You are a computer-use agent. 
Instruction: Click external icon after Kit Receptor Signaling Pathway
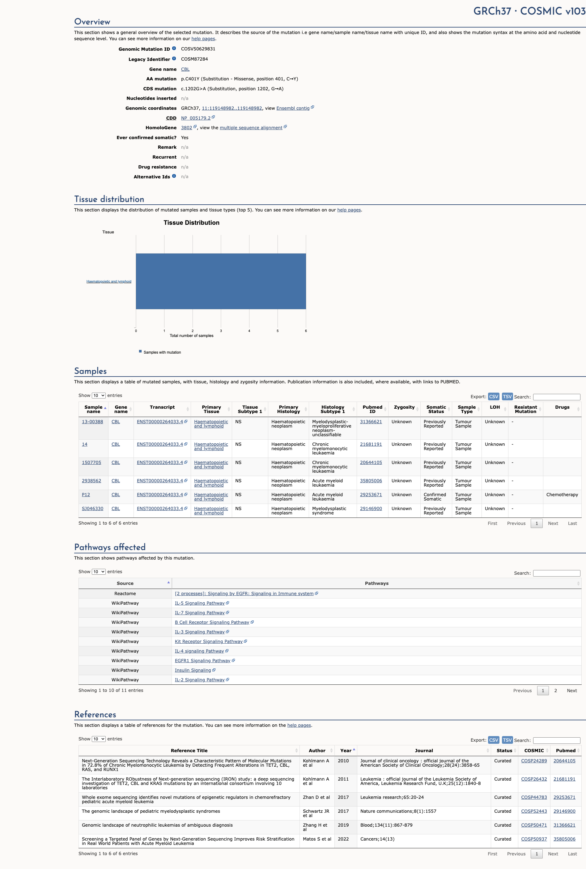click(x=245, y=641)
